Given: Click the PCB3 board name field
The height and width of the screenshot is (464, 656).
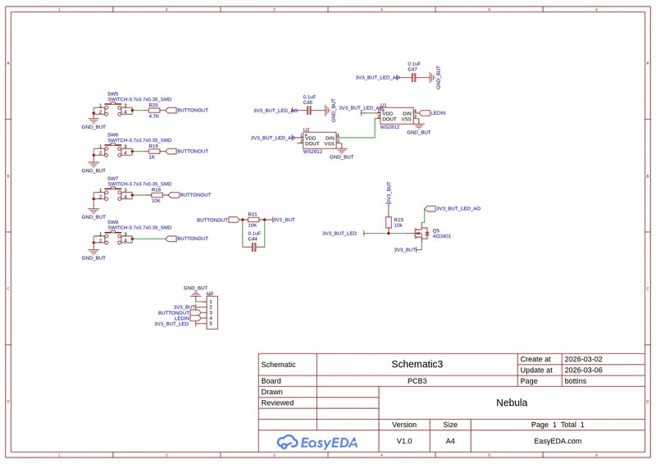Looking at the screenshot, I should tap(417, 380).
